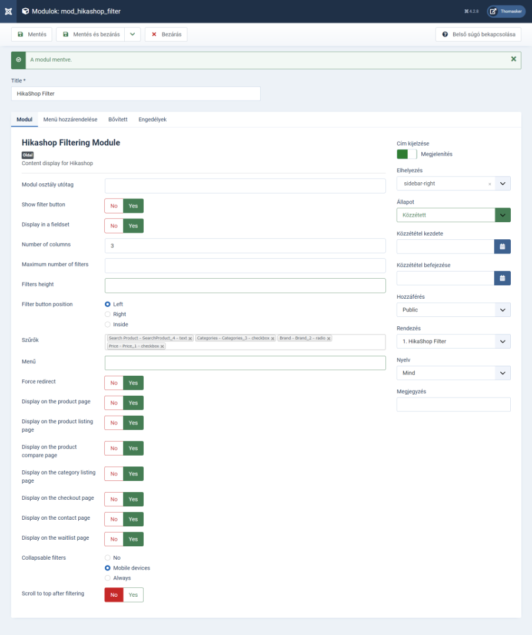Click the Menü selection field
Image resolution: width=532 pixels, height=635 pixels.
245,363
